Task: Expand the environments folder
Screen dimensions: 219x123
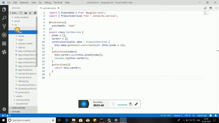Action: tap(23, 100)
